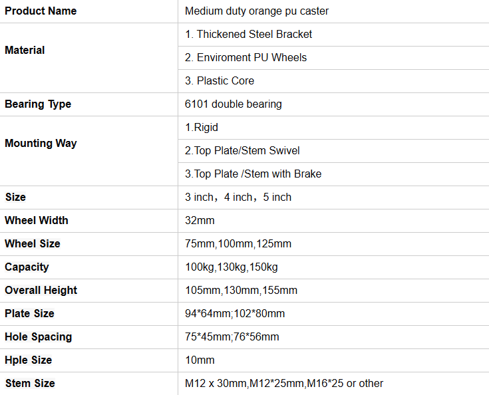489x395 pixels.
Task: Click the Plate Size value '94*64mm;102*80mm'
Action: pos(235,314)
